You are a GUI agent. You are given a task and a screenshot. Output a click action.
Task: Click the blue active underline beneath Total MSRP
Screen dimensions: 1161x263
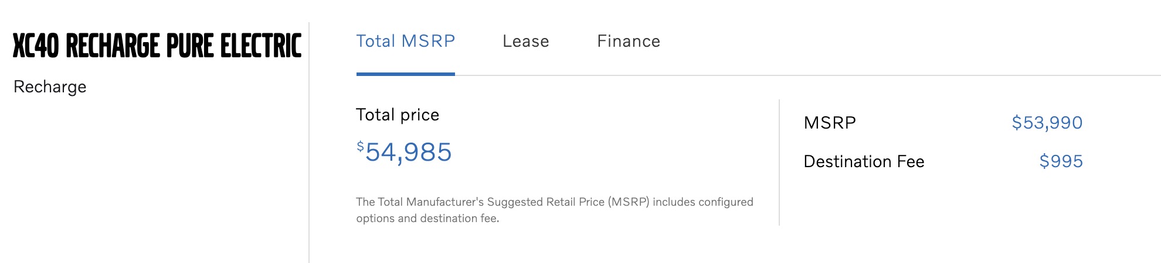(x=405, y=74)
